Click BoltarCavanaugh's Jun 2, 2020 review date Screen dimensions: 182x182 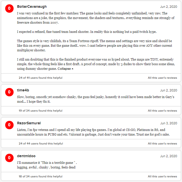coord(168,7)
